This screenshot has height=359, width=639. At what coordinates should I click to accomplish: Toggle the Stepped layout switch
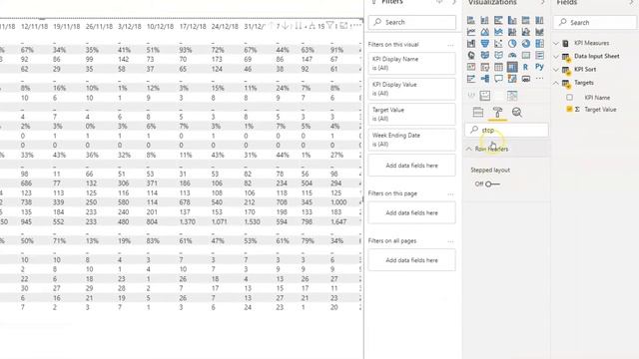(492, 183)
